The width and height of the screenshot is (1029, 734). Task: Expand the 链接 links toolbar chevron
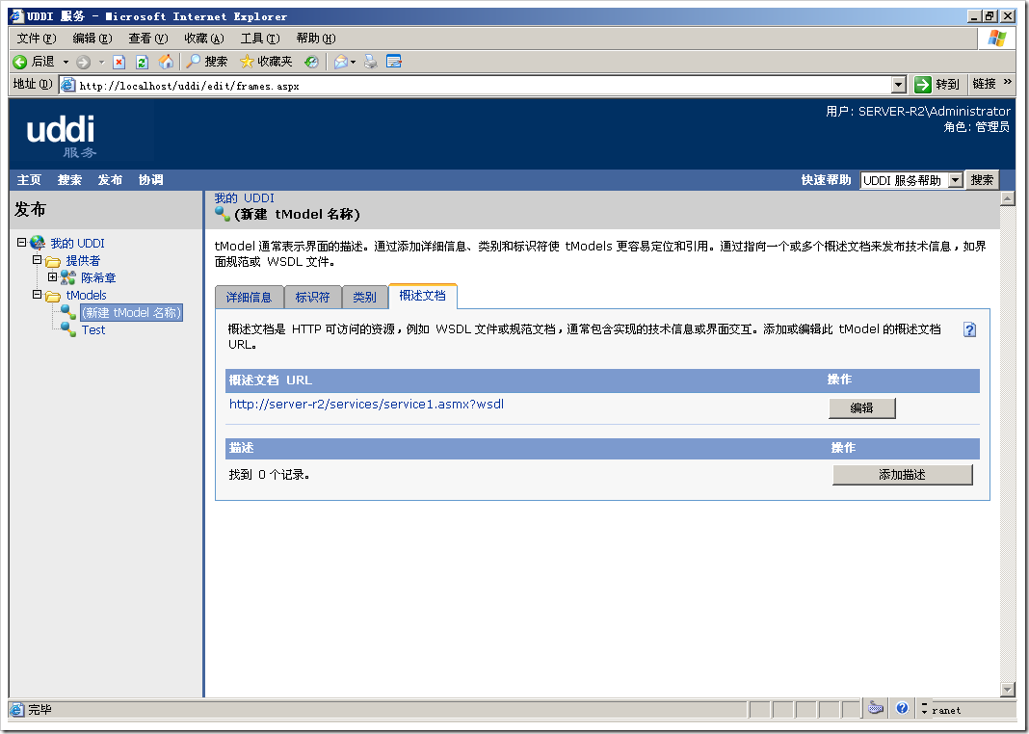tap(1008, 82)
